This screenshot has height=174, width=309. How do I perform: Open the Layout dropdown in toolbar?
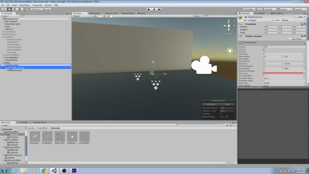click(x=300, y=9)
